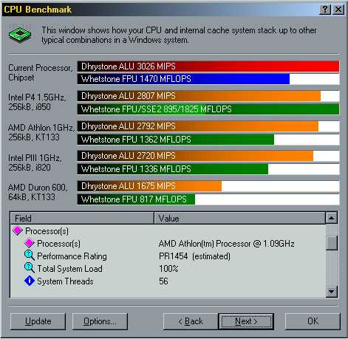The width and height of the screenshot is (348, 339).
Task: Click the pink diamond icon of nested Processor(s) row
Action: [30, 243]
